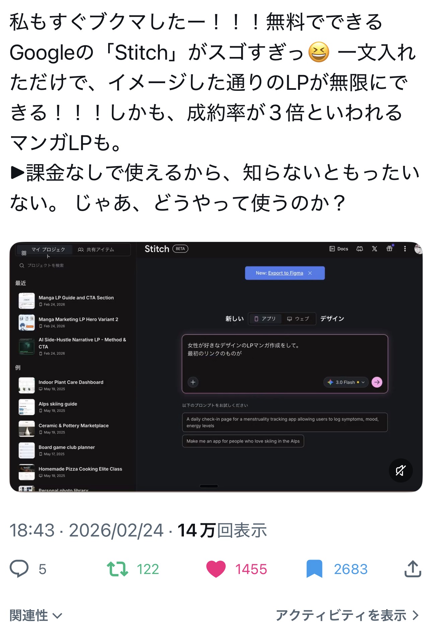
Task: Open the three-dot more menu in Stitch
Action: pyautogui.click(x=405, y=249)
